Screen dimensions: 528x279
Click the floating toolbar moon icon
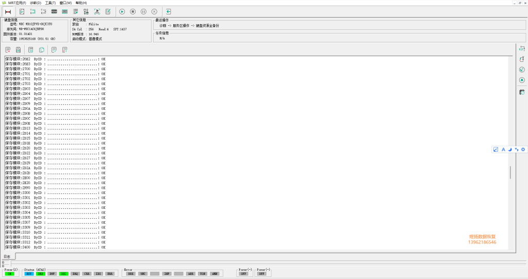pyautogui.click(x=510, y=150)
